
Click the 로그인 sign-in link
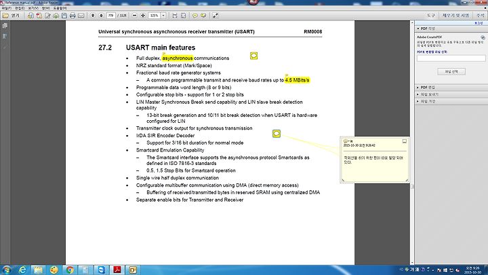pos(479,23)
